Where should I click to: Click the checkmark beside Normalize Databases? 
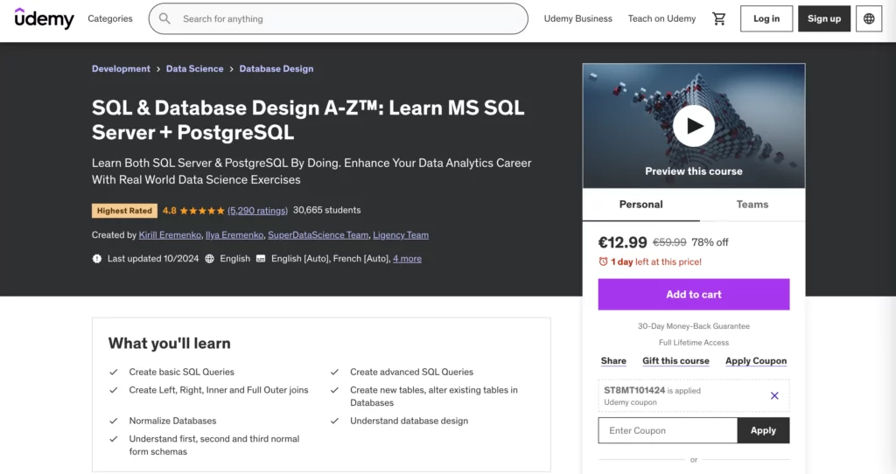(x=113, y=421)
